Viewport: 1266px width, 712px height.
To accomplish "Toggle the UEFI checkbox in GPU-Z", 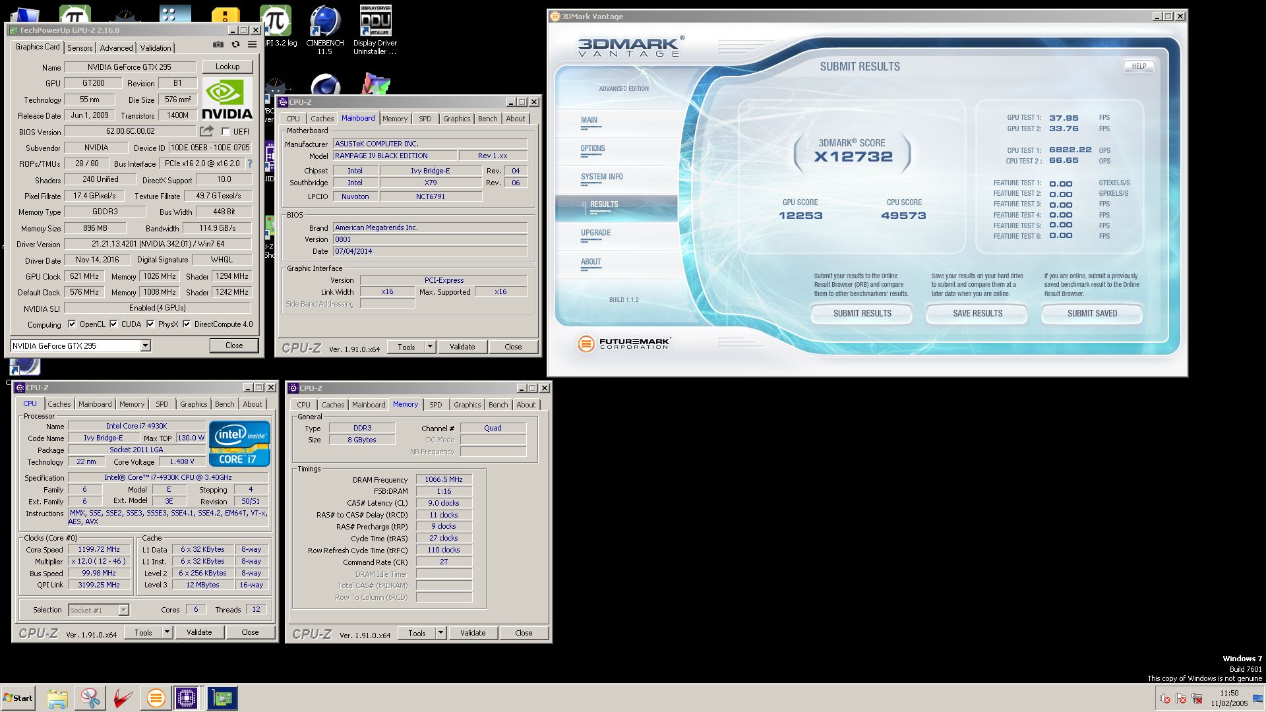I will pyautogui.click(x=226, y=131).
